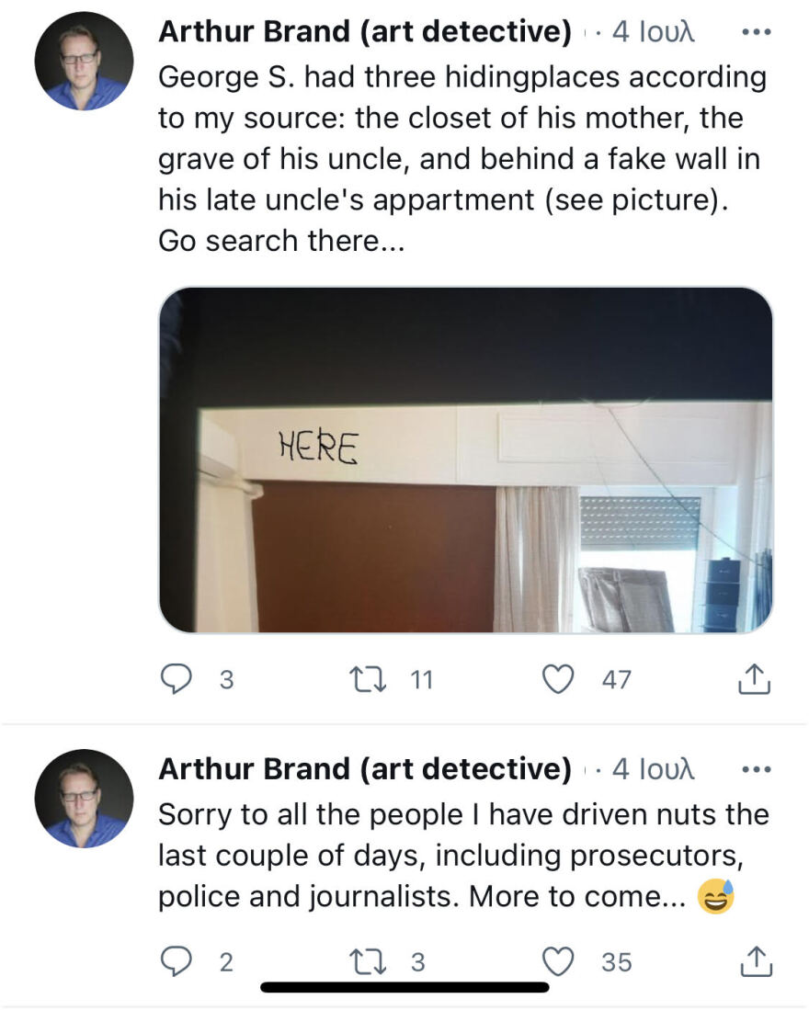This screenshot has height=1010, width=809.
Task: Open more options on second tweet
Action: (755, 769)
